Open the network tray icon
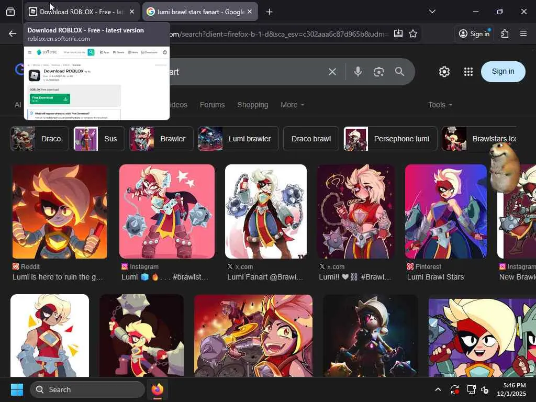 click(x=472, y=389)
